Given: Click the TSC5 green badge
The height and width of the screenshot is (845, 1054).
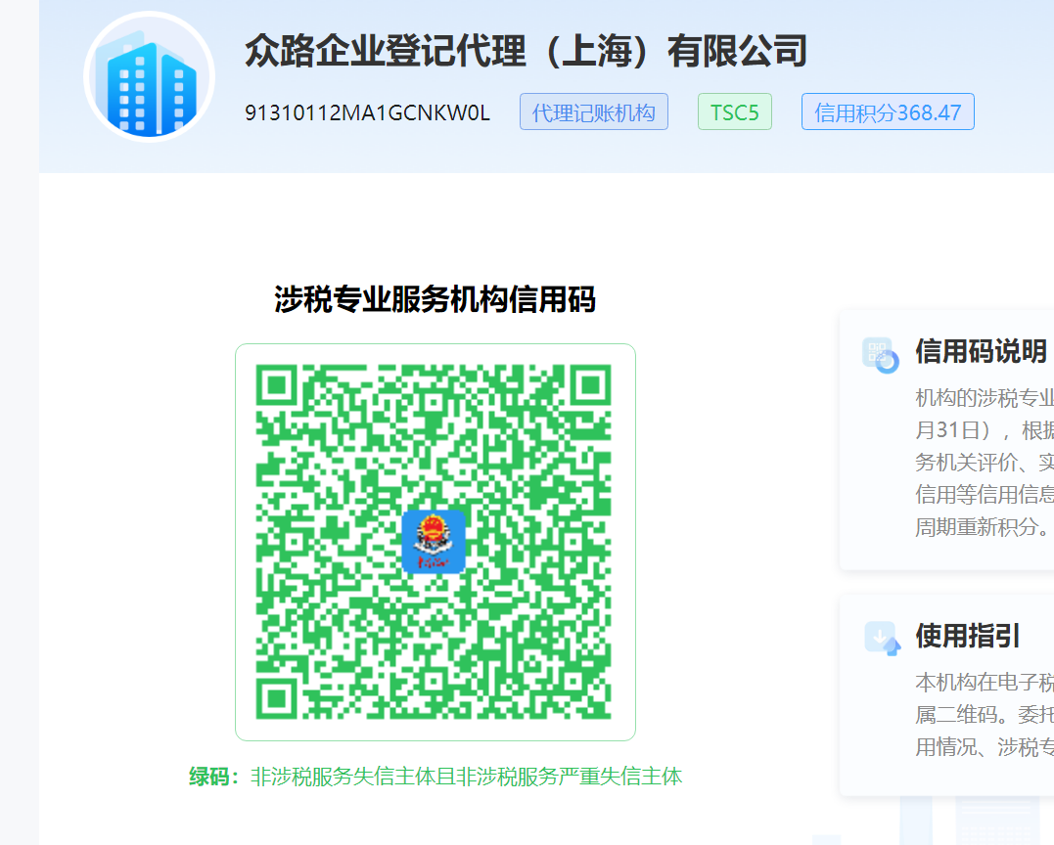Looking at the screenshot, I should coord(735,111).
